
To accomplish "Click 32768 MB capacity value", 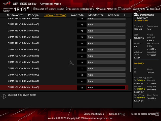I will [x=152, y=55].
